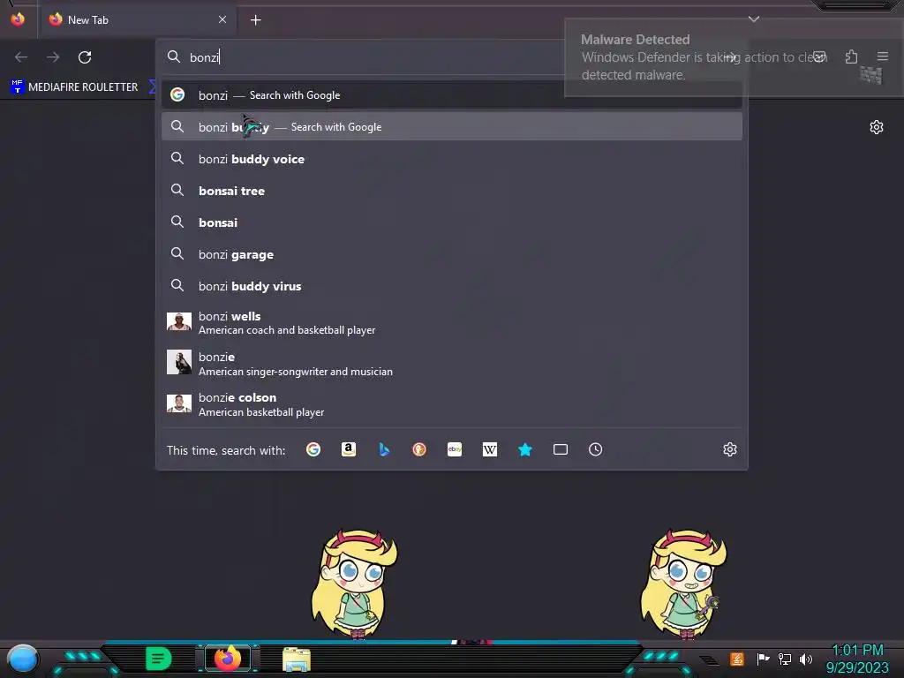The image size is (904, 678).
Task: Open Action Center flag tray icon
Action: (x=763, y=659)
